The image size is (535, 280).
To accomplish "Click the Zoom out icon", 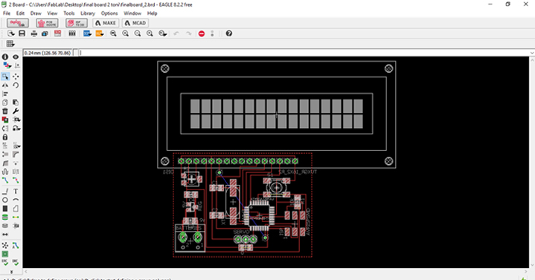I will click(138, 33).
